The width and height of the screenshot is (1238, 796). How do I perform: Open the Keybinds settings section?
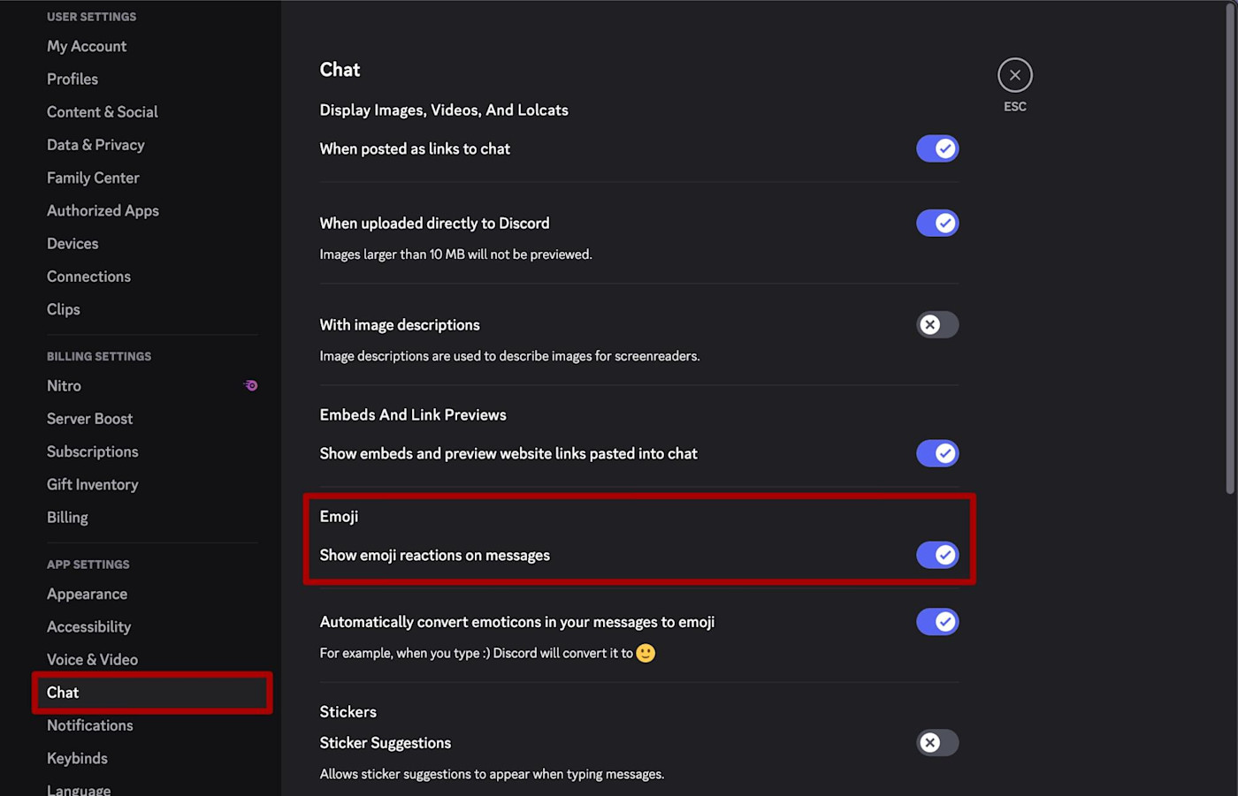pos(77,758)
